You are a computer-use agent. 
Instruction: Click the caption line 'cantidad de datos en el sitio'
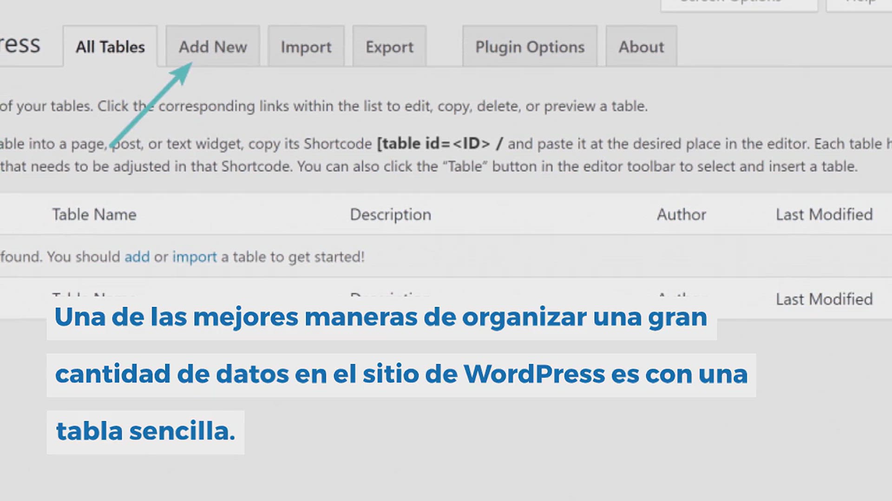click(x=401, y=374)
